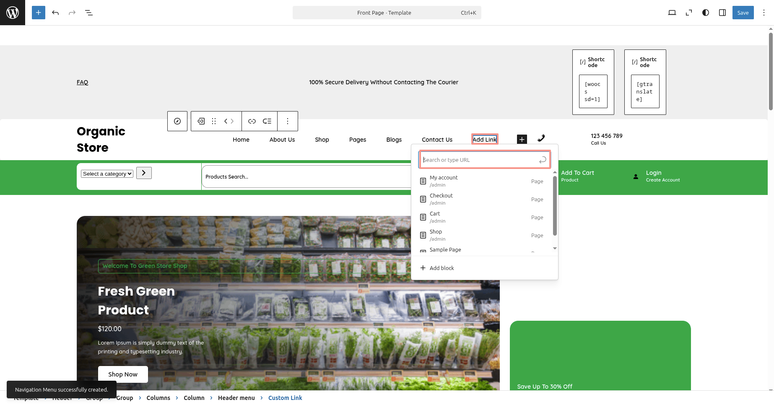This screenshot has height=405, width=774.
Task: Open the Styles half-circle panel
Action: (706, 13)
